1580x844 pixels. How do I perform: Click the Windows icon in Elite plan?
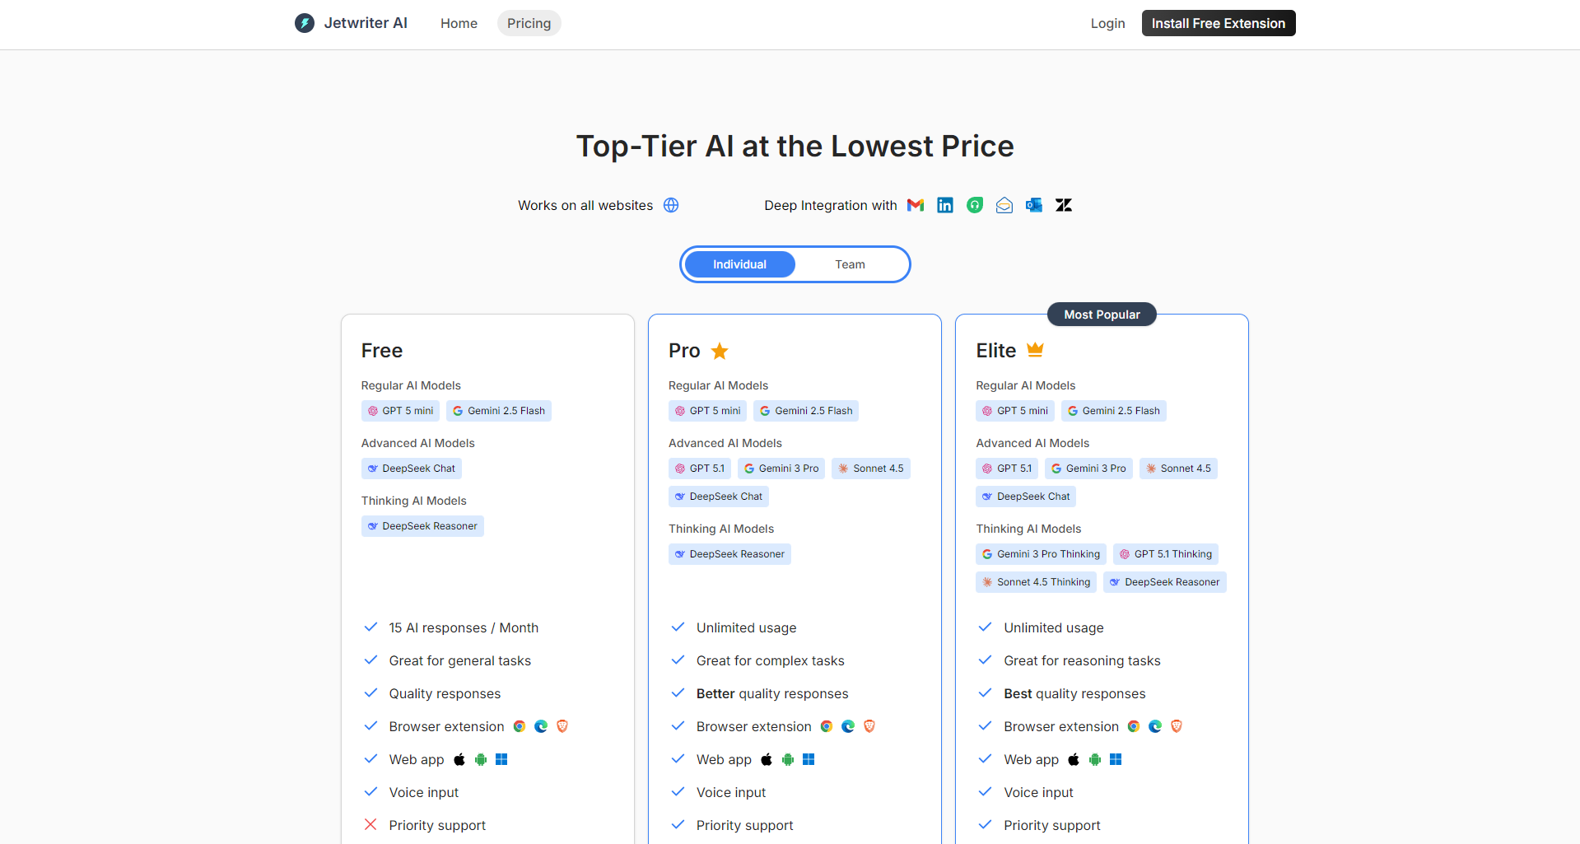tap(1116, 759)
